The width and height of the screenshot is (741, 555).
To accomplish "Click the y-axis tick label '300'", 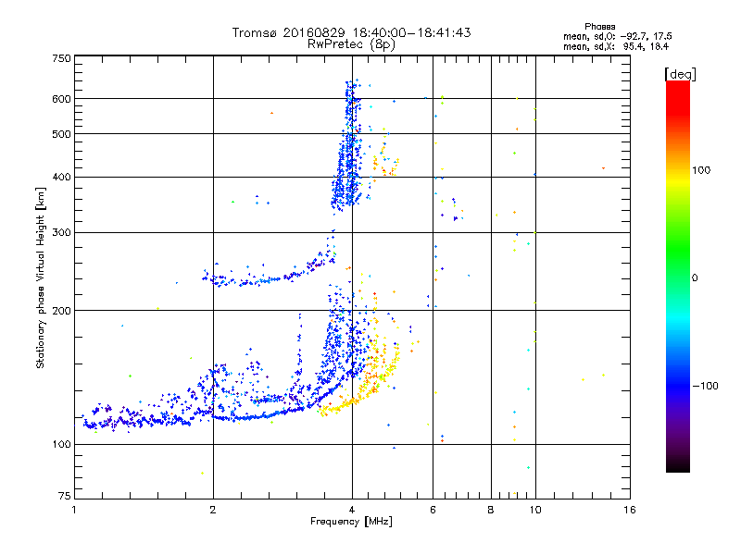I will pos(62,233).
